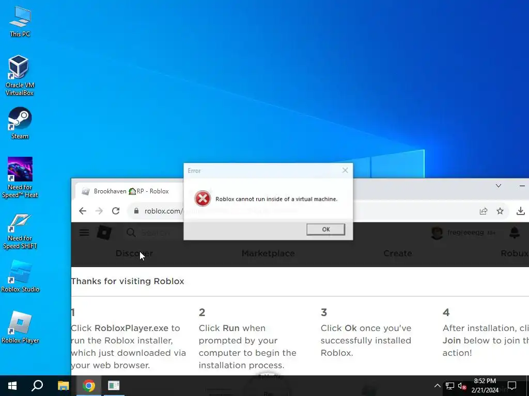Go forward in Chrome browser
529x396 pixels.
(99, 211)
